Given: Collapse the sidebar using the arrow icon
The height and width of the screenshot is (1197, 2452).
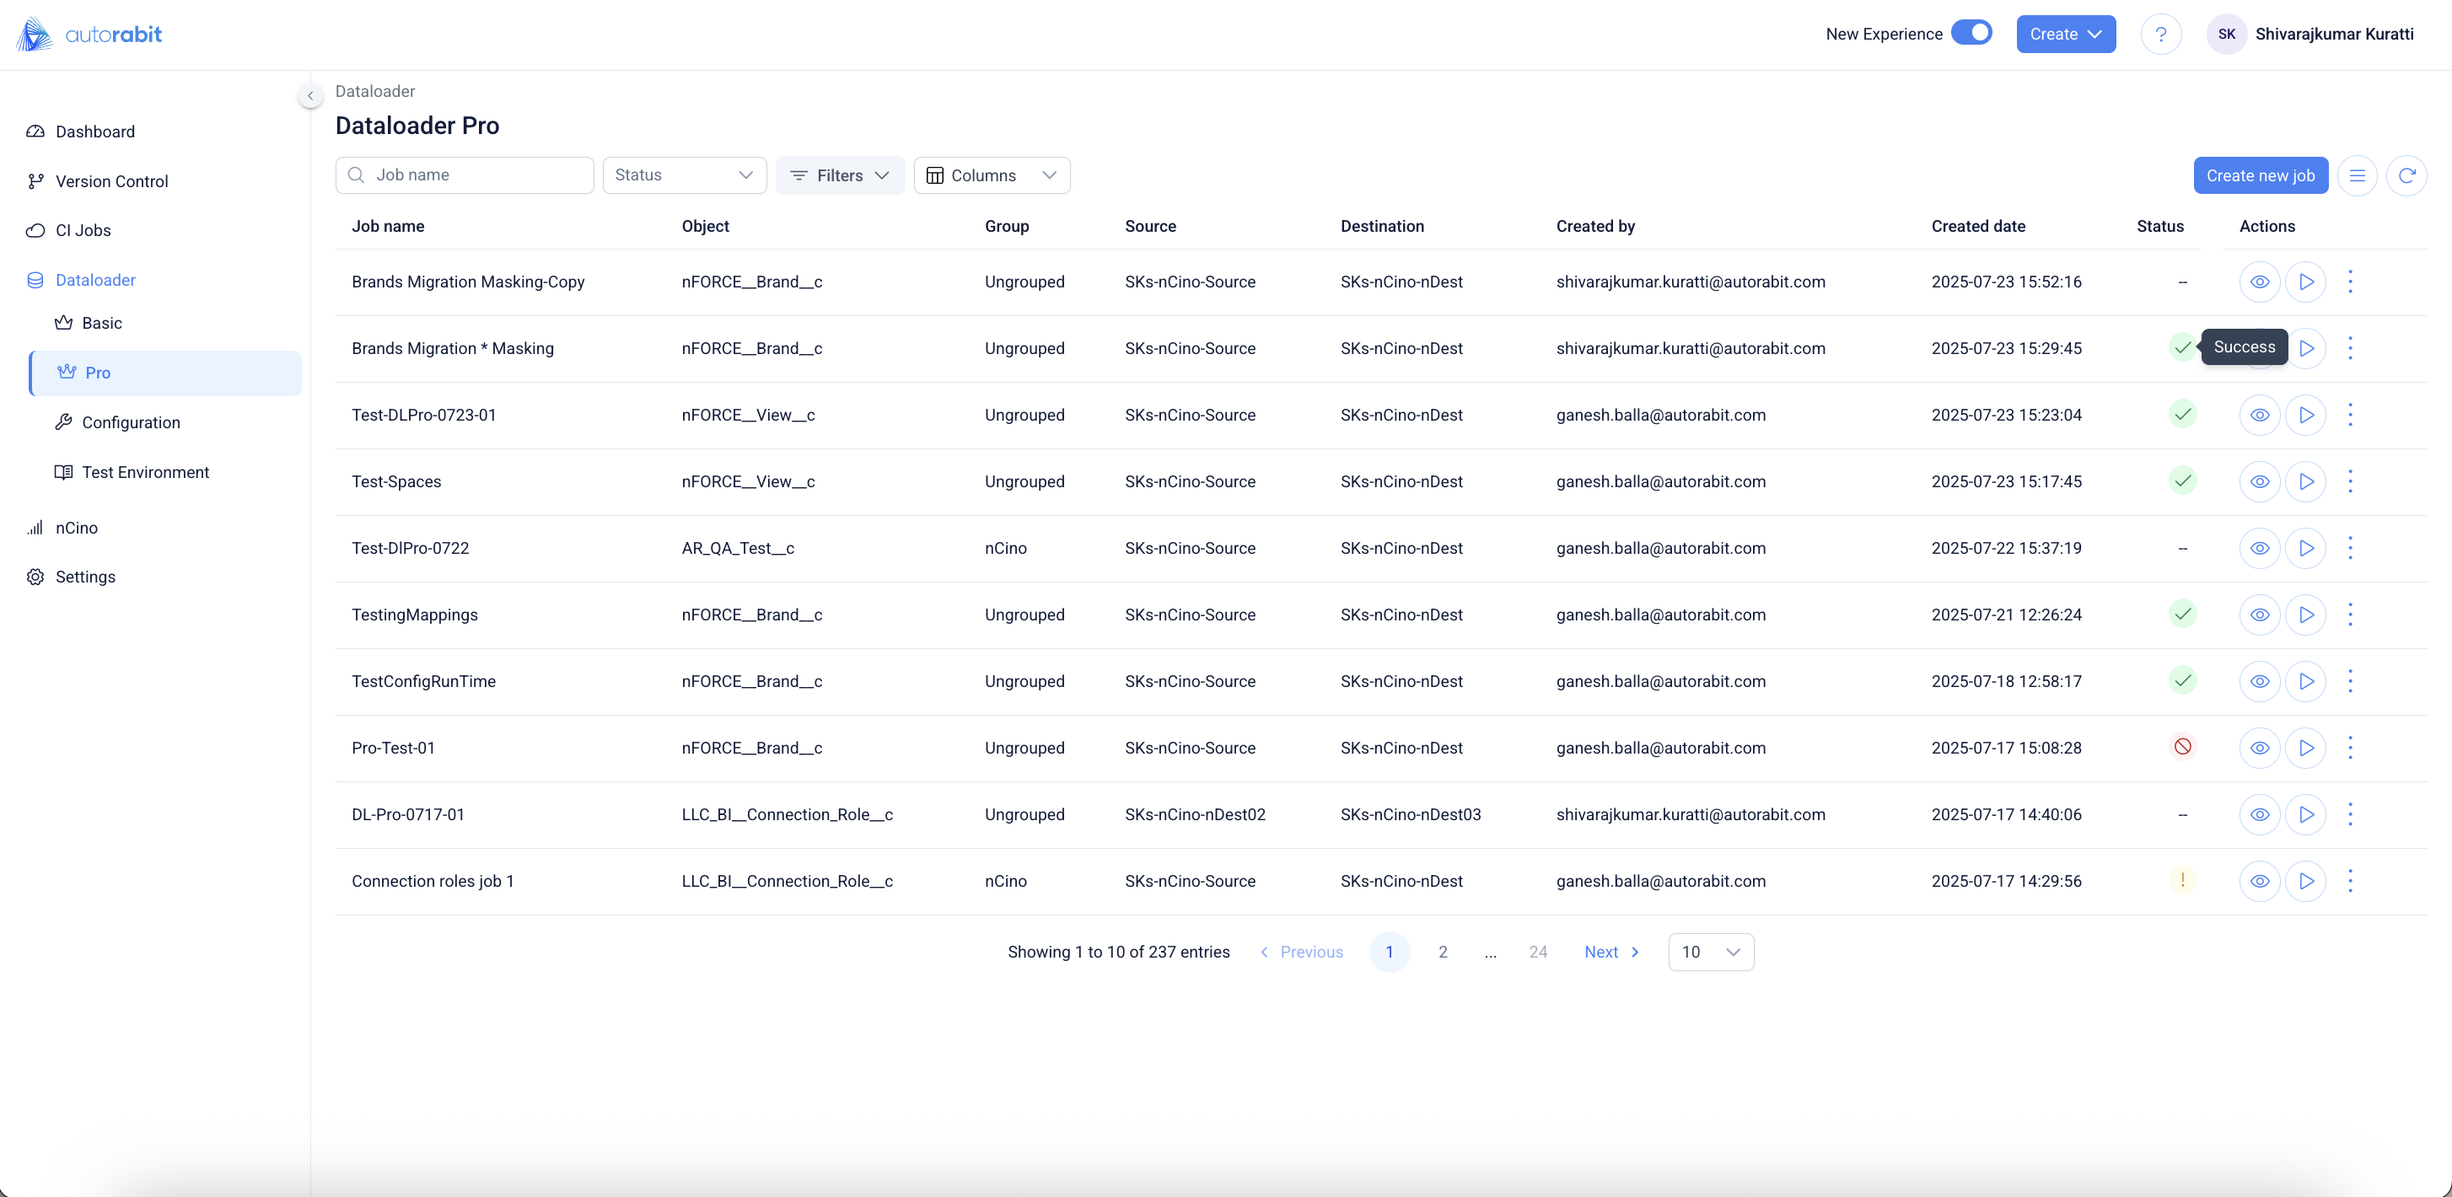Looking at the screenshot, I should [310, 95].
